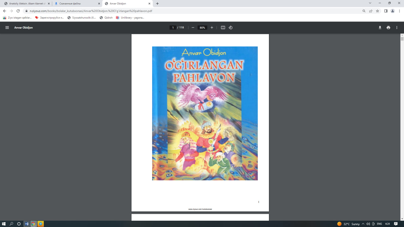This screenshot has height=227, width=404.
Task: Click the zoom out minus button
Action: click(193, 27)
